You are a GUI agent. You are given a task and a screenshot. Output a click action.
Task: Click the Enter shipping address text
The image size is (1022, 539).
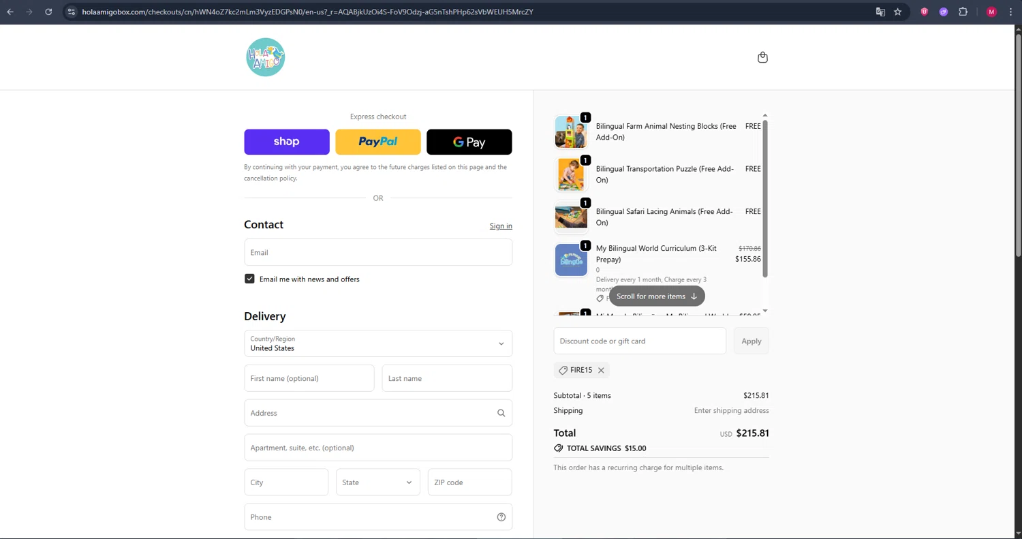click(732, 411)
